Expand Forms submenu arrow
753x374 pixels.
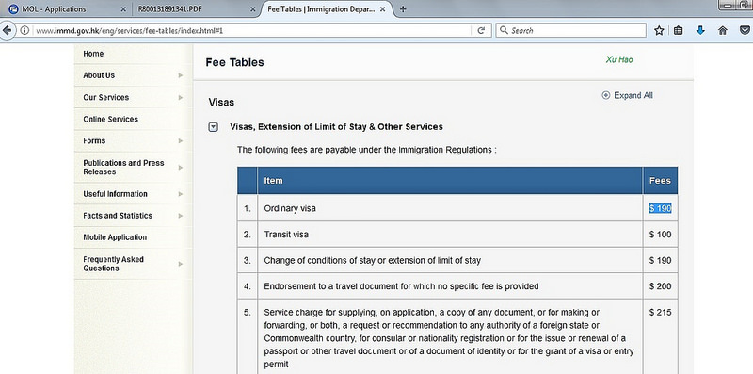[x=181, y=141]
